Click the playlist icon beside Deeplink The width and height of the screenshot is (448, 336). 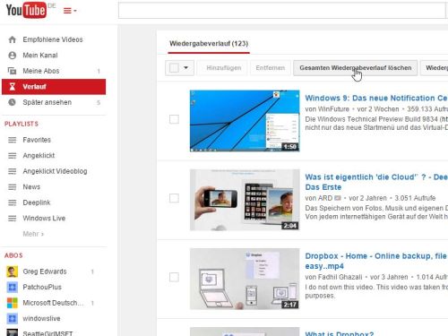[x=12, y=202]
